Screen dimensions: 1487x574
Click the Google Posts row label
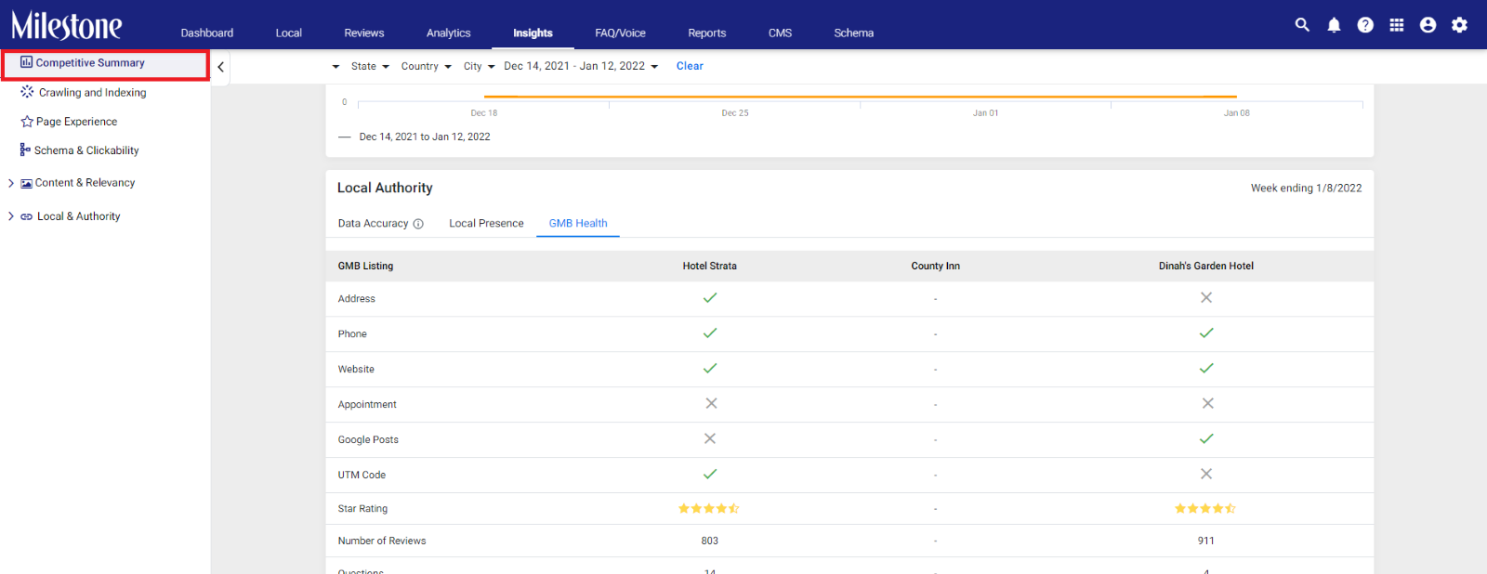click(x=368, y=440)
